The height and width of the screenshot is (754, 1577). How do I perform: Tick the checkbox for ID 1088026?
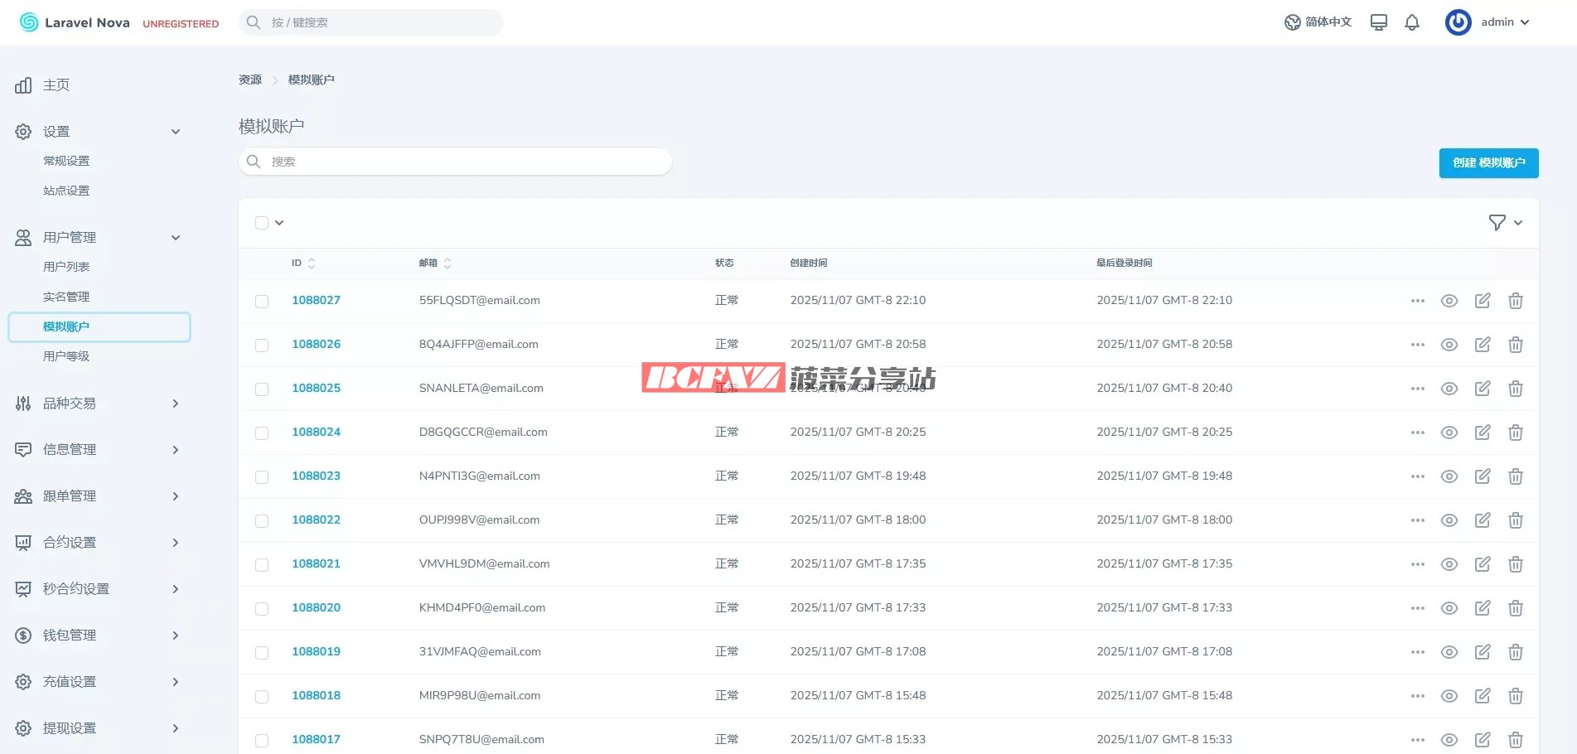[262, 346]
